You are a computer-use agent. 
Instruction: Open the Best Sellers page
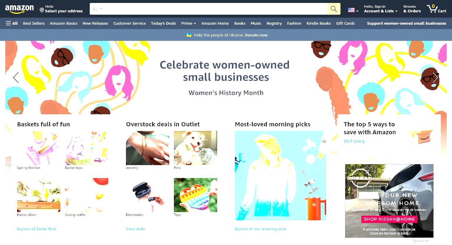coord(34,23)
